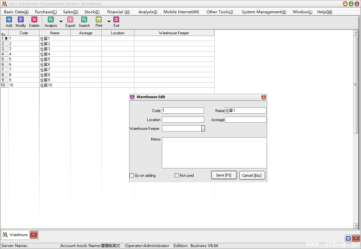Expand the Analysis dropdown arrow
The height and width of the screenshot is (249, 361).
click(61, 22)
